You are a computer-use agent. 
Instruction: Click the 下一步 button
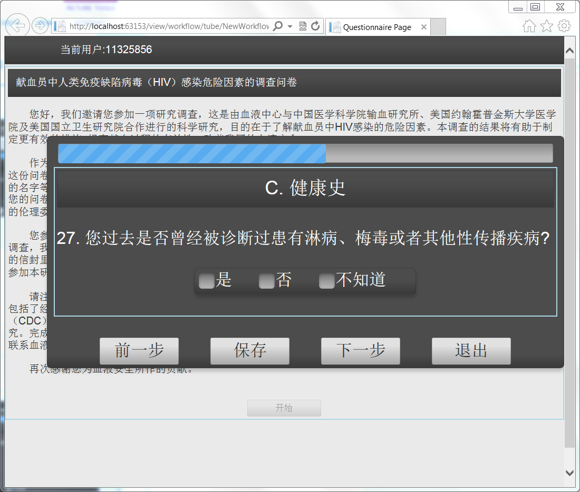(361, 351)
